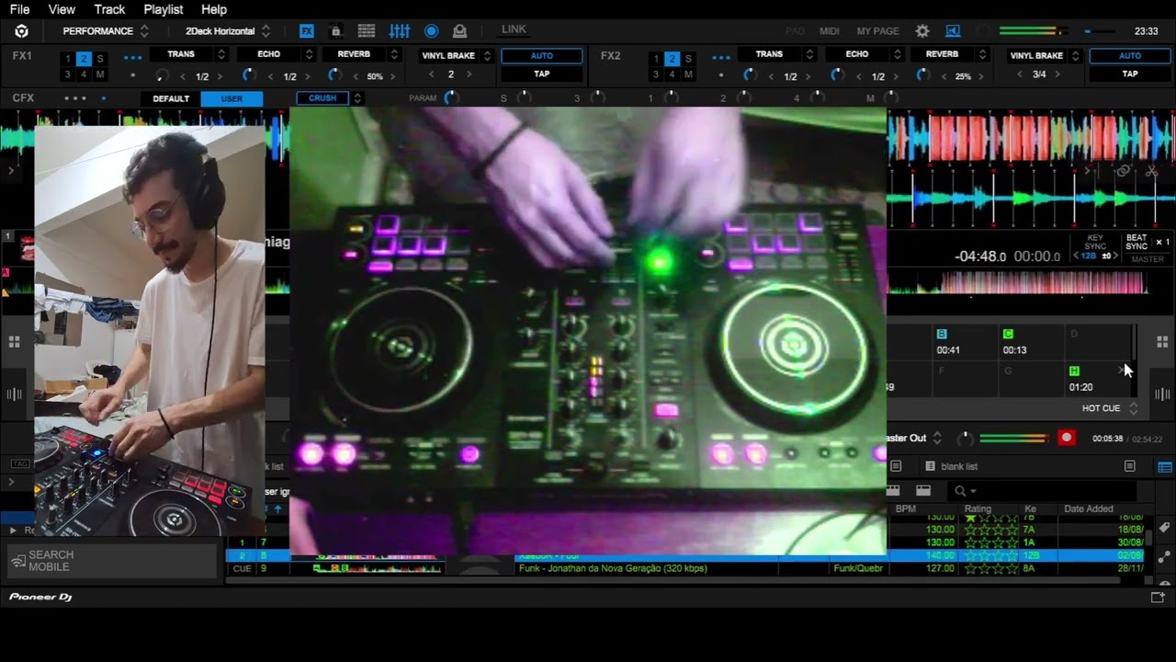This screenshot has width=1176, height=662.
Task: Click the blue list view icon
Action: coord(1165,467)
